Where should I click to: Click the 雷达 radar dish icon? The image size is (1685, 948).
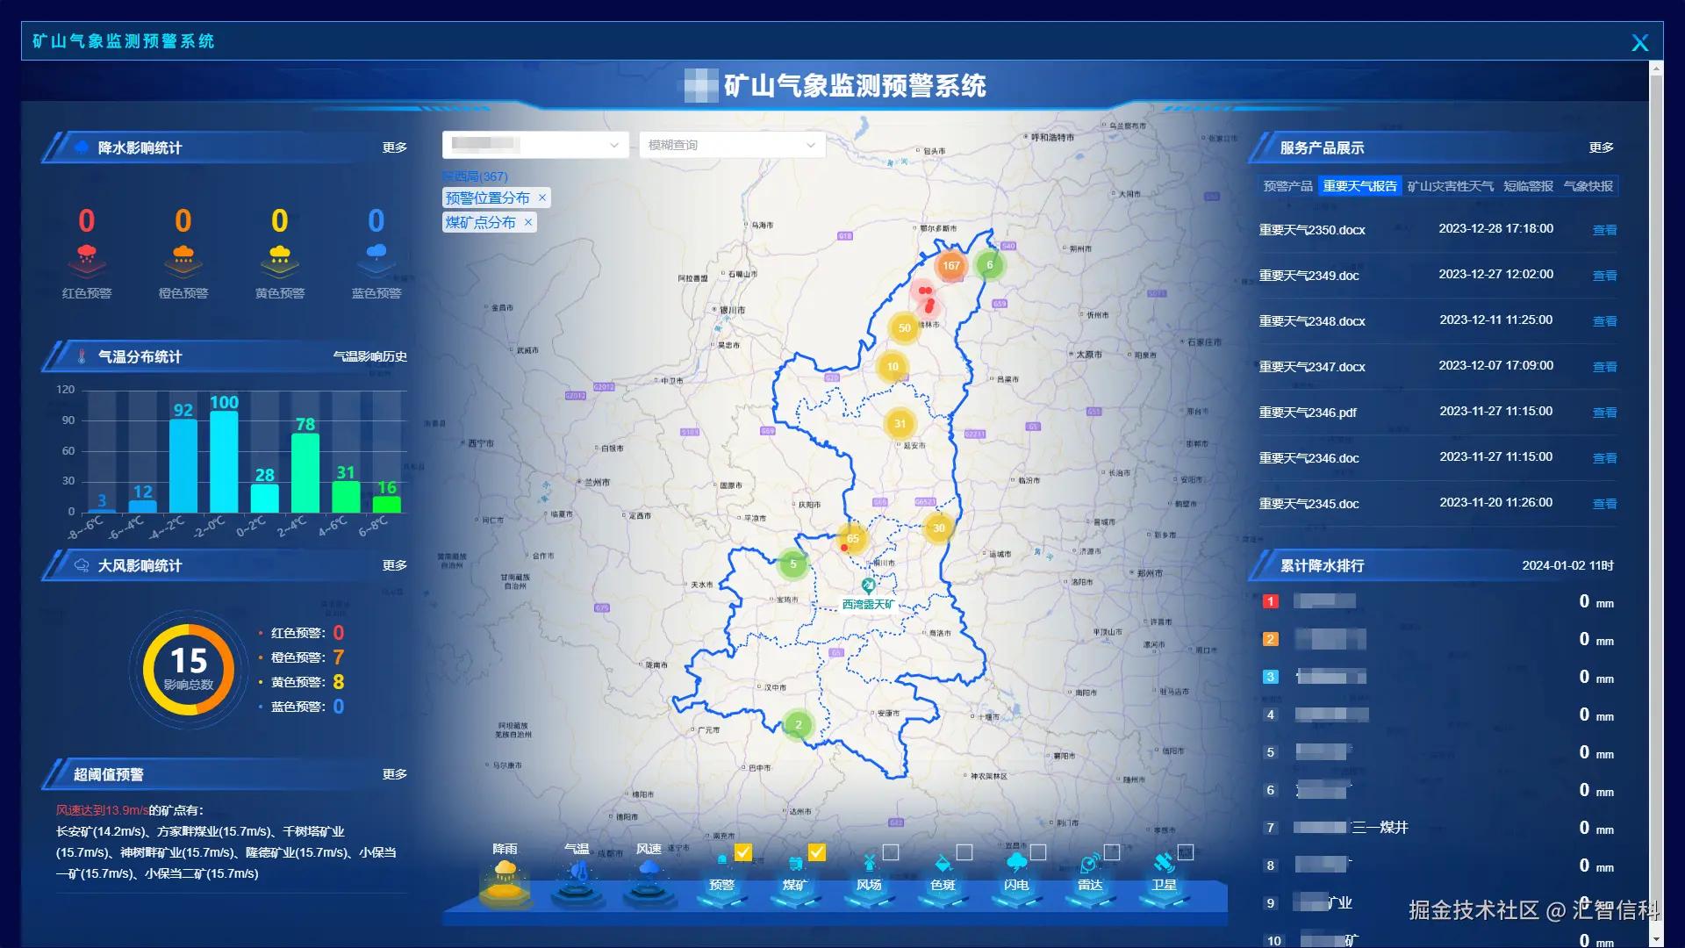[x=1090, y=864]
